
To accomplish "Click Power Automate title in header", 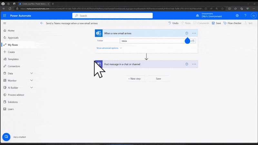I will pos(21,15).
